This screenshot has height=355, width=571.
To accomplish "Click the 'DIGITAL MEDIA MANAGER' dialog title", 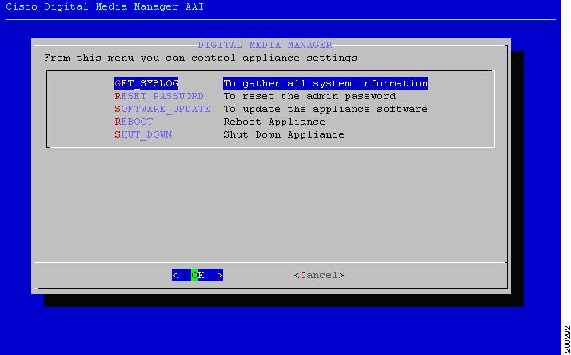I will coord(265,45).
